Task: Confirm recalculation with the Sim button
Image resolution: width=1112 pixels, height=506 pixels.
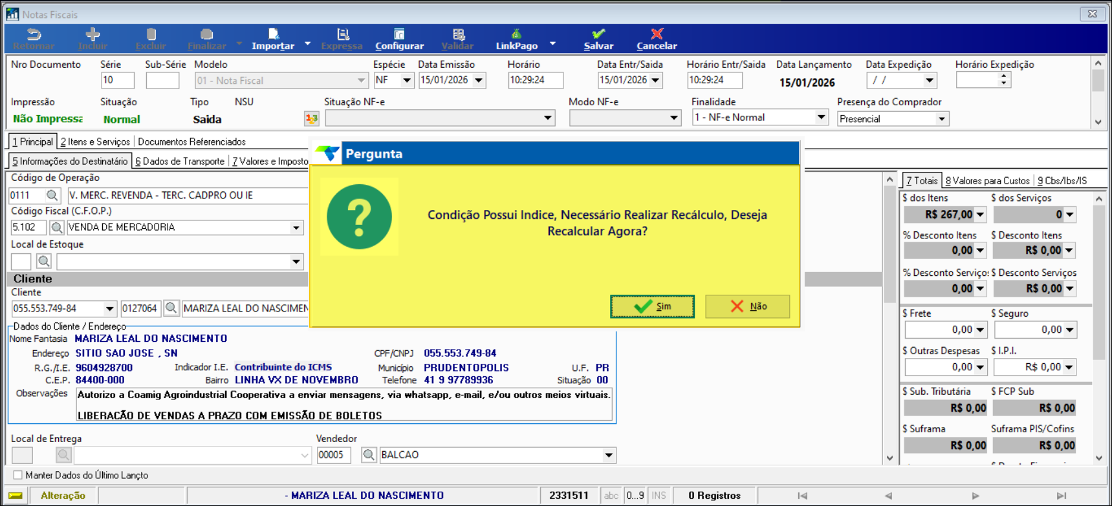Action: click(x=652, y=306)
